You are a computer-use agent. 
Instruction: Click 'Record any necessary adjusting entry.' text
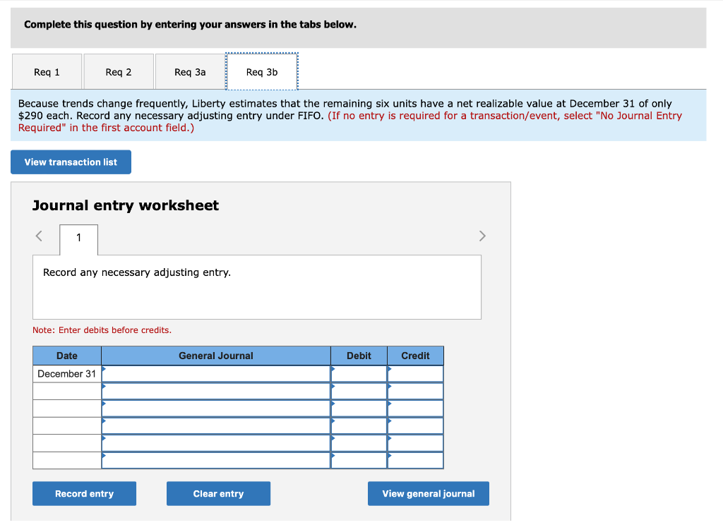pos(137,272)
